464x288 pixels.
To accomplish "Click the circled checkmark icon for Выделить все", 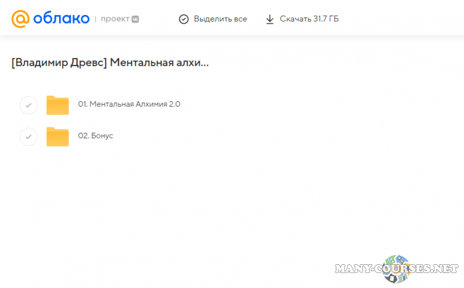I will (x=184, y=19).
